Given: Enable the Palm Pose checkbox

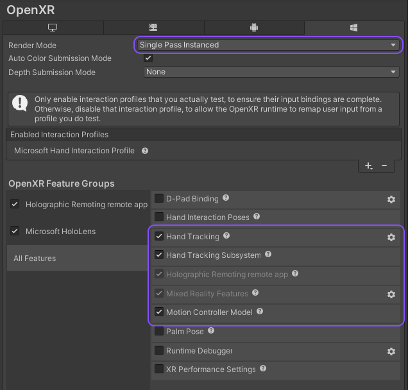Looking at the screenshot, I should coord(159,332).
